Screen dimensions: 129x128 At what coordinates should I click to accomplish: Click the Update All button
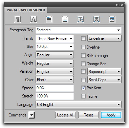click(x=65, y=115)
